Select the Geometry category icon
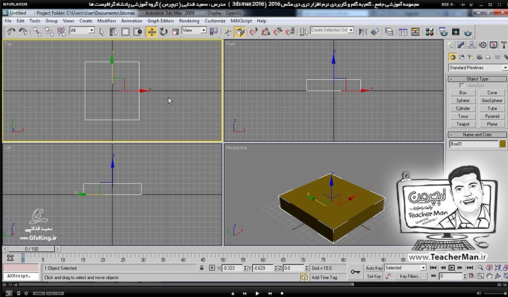The height and width of the screenshot is (297, 508). click(x=452, y=57)
